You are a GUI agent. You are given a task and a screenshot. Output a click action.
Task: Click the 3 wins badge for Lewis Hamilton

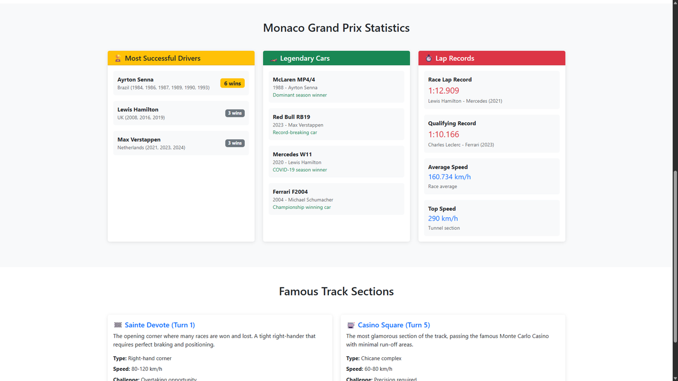pyautogui.click(x=235, y=113)
